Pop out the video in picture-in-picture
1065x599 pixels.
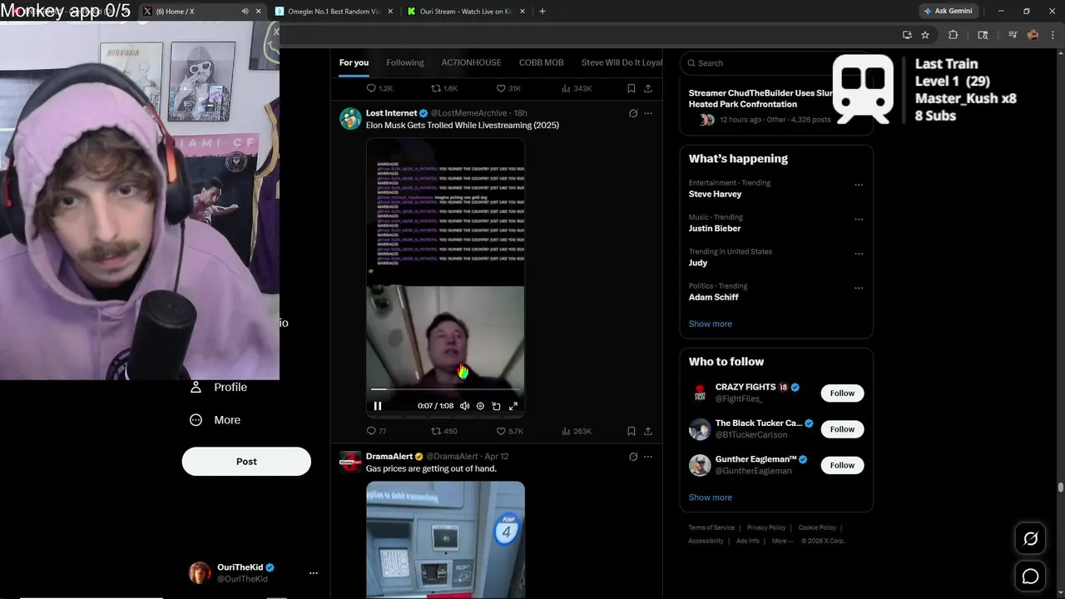(496, 406)
